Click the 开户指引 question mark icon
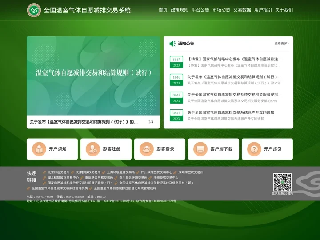Viewport: 320px width, 240px height. 254,149
